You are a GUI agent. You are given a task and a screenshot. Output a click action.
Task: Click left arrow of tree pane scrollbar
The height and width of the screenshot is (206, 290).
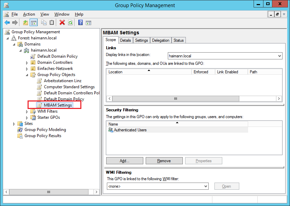pos(6,192)
